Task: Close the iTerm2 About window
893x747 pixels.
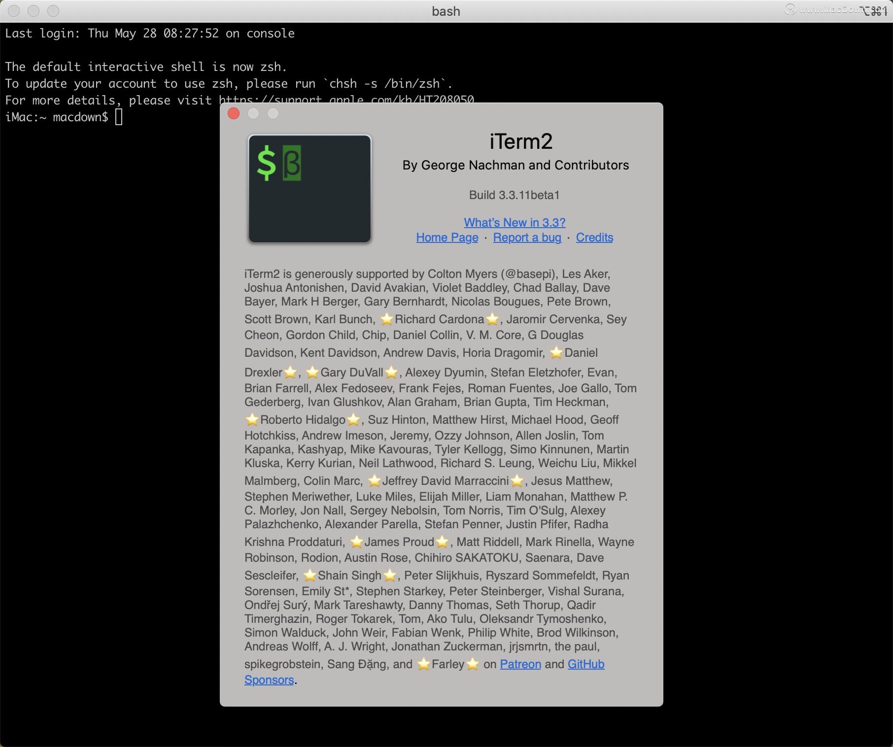Action: (x=234, y=114)
